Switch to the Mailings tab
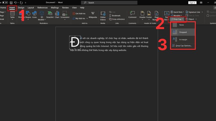The height and width of the screenshot is (121, 216). tap(55, 8)
